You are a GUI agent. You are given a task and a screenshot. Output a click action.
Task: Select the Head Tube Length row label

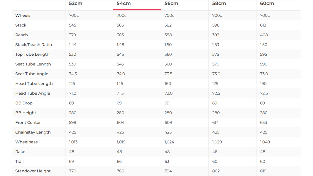(34, 83)
